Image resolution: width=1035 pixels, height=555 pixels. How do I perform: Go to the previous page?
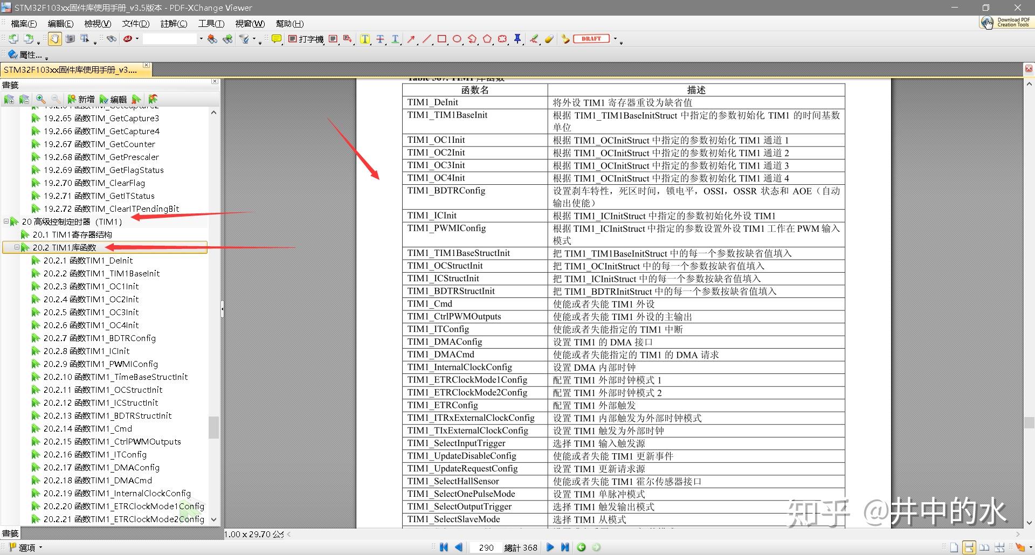pos(459,547)
